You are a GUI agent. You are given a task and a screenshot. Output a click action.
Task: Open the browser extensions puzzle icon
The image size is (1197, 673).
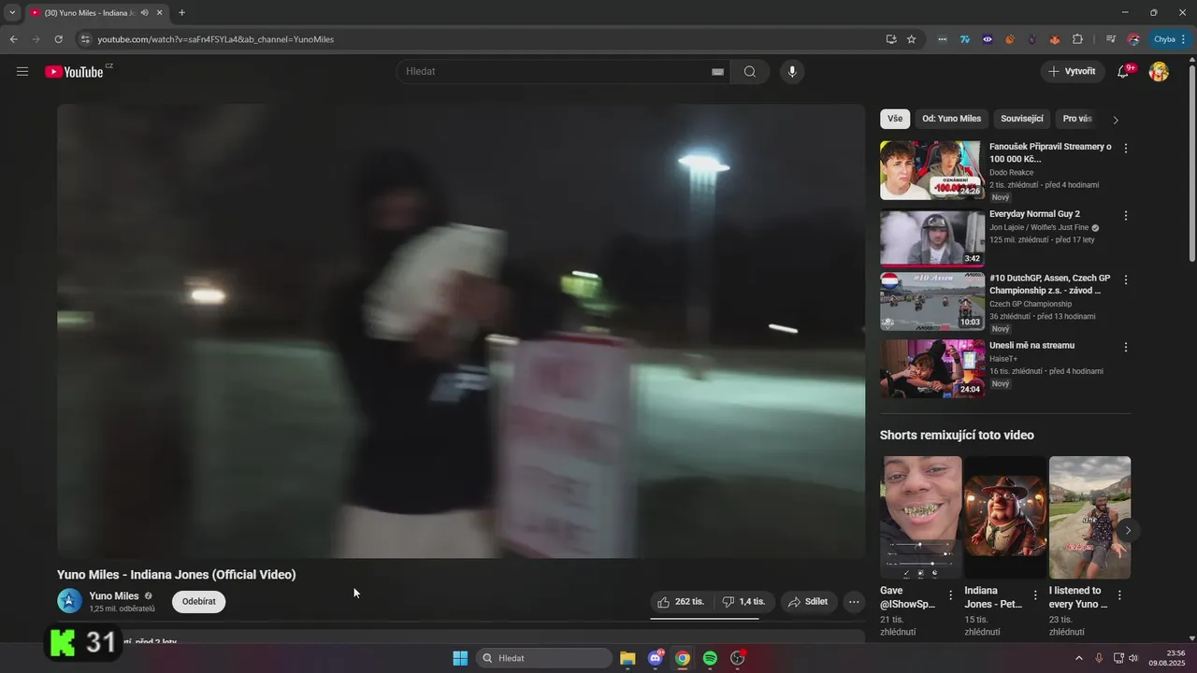1077,39
